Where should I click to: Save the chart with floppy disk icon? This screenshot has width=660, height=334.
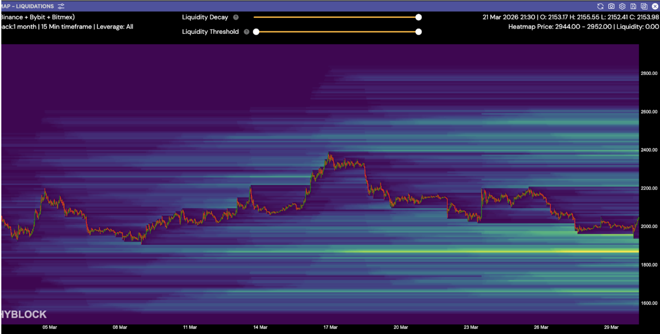click(x=633, y=6)
